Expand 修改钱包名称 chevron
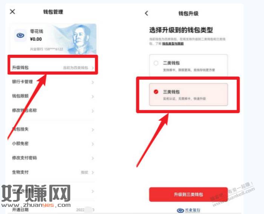Viewport: 264px width, 214px height. click(x=93, y=111)
